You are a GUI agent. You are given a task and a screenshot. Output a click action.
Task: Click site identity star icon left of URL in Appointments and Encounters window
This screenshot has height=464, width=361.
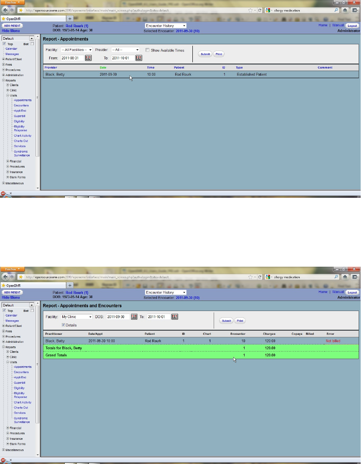(21, 277)
